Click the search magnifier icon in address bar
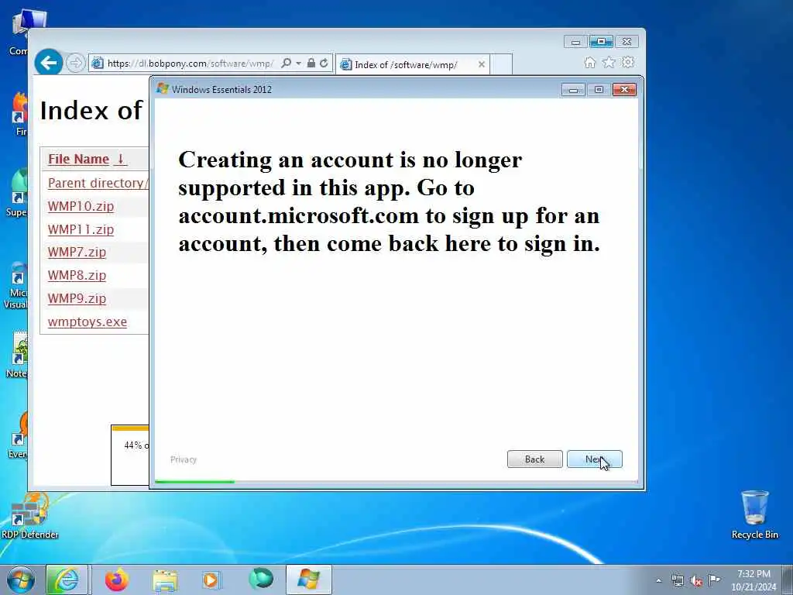The image size is (793, 595). (286, 64)
